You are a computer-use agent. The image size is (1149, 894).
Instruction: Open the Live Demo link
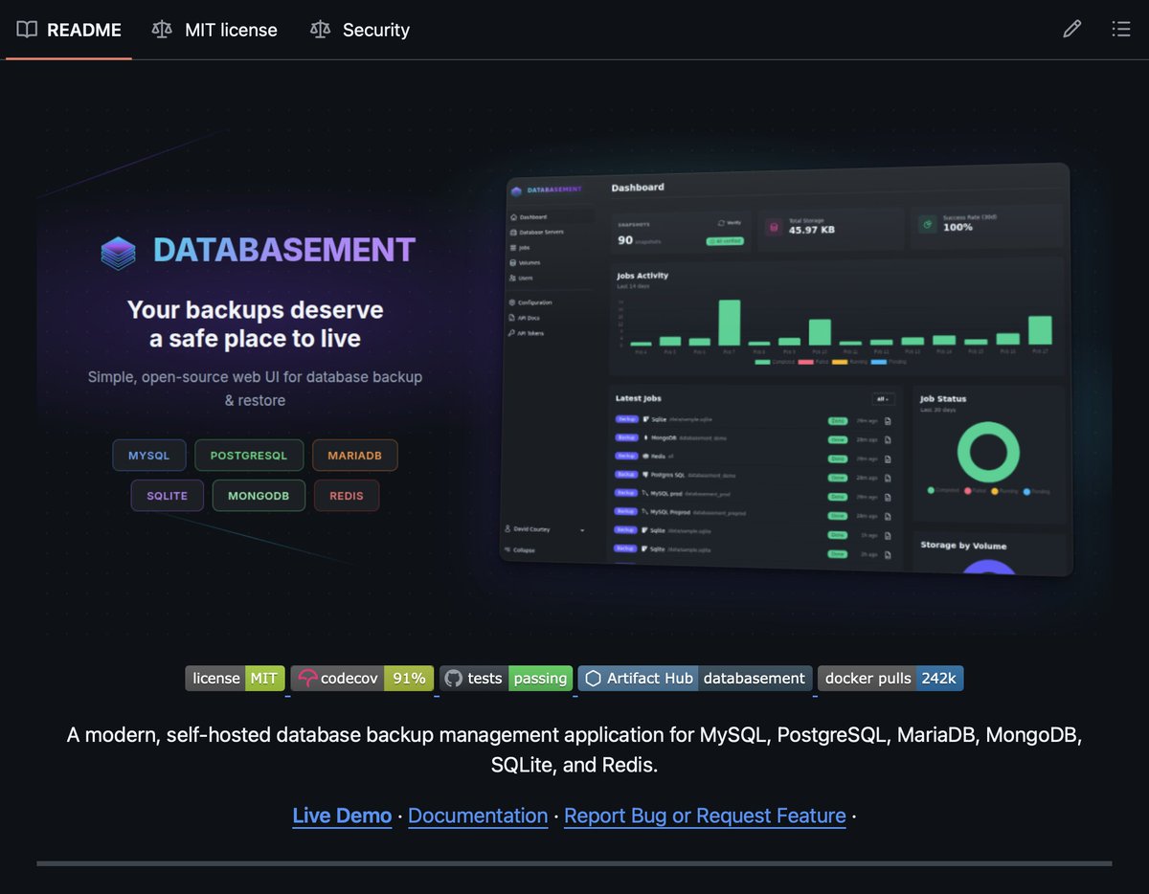342,816
